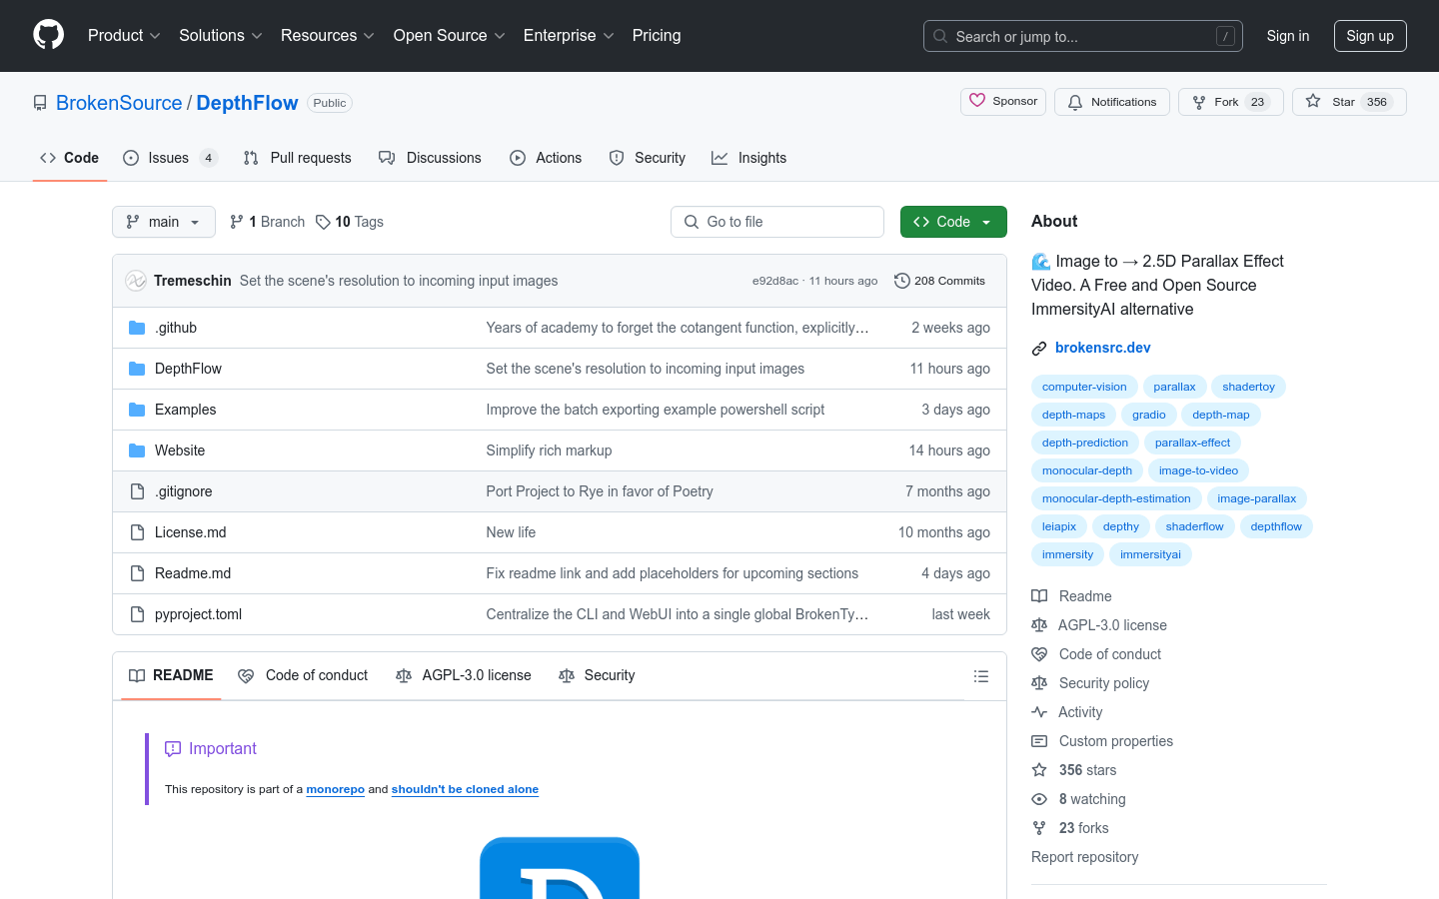Switch to the Pull requests tab

(x=298, y=158)
